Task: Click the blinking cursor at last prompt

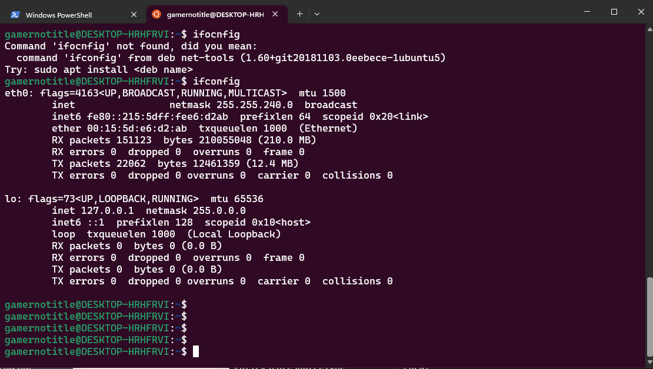Action: point(196,351)
